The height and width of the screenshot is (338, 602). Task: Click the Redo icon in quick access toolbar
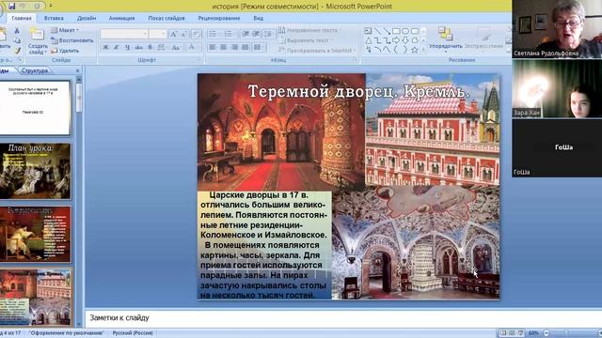tap(38, 6)
